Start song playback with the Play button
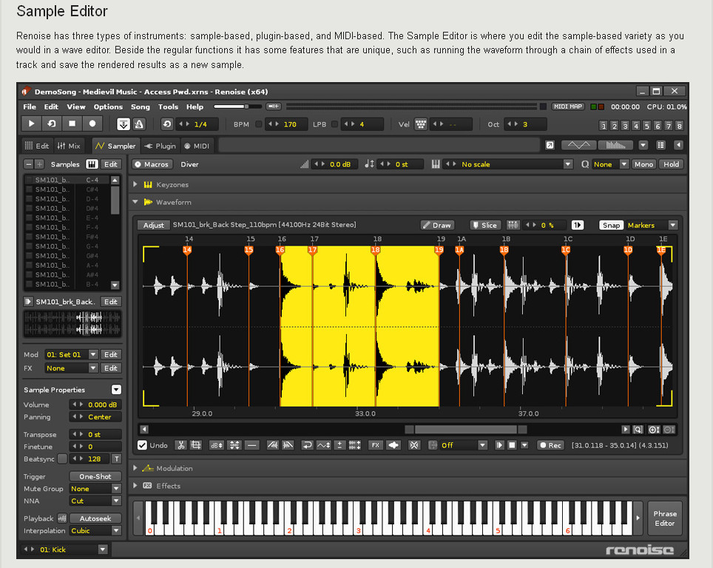This screenshot has height=568, width=713. pyautogui.click(x=31, y=124)
